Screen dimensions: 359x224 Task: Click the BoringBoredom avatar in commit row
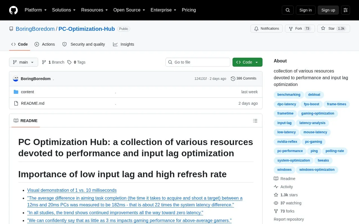pos(16,79)
